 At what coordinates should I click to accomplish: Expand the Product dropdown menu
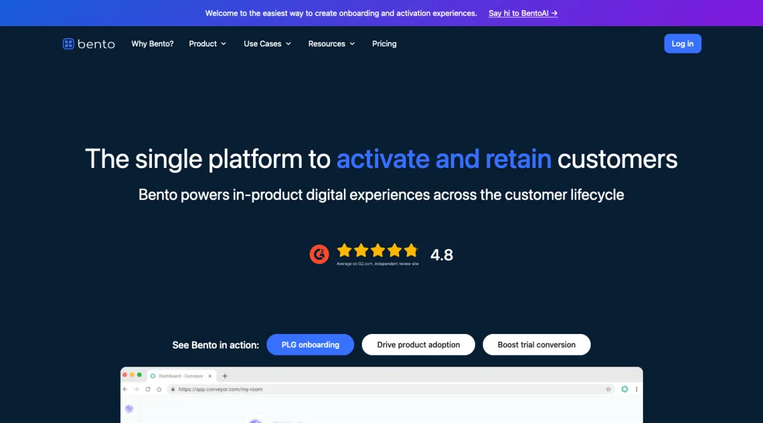pyautogui.click(x=207, y=44)
